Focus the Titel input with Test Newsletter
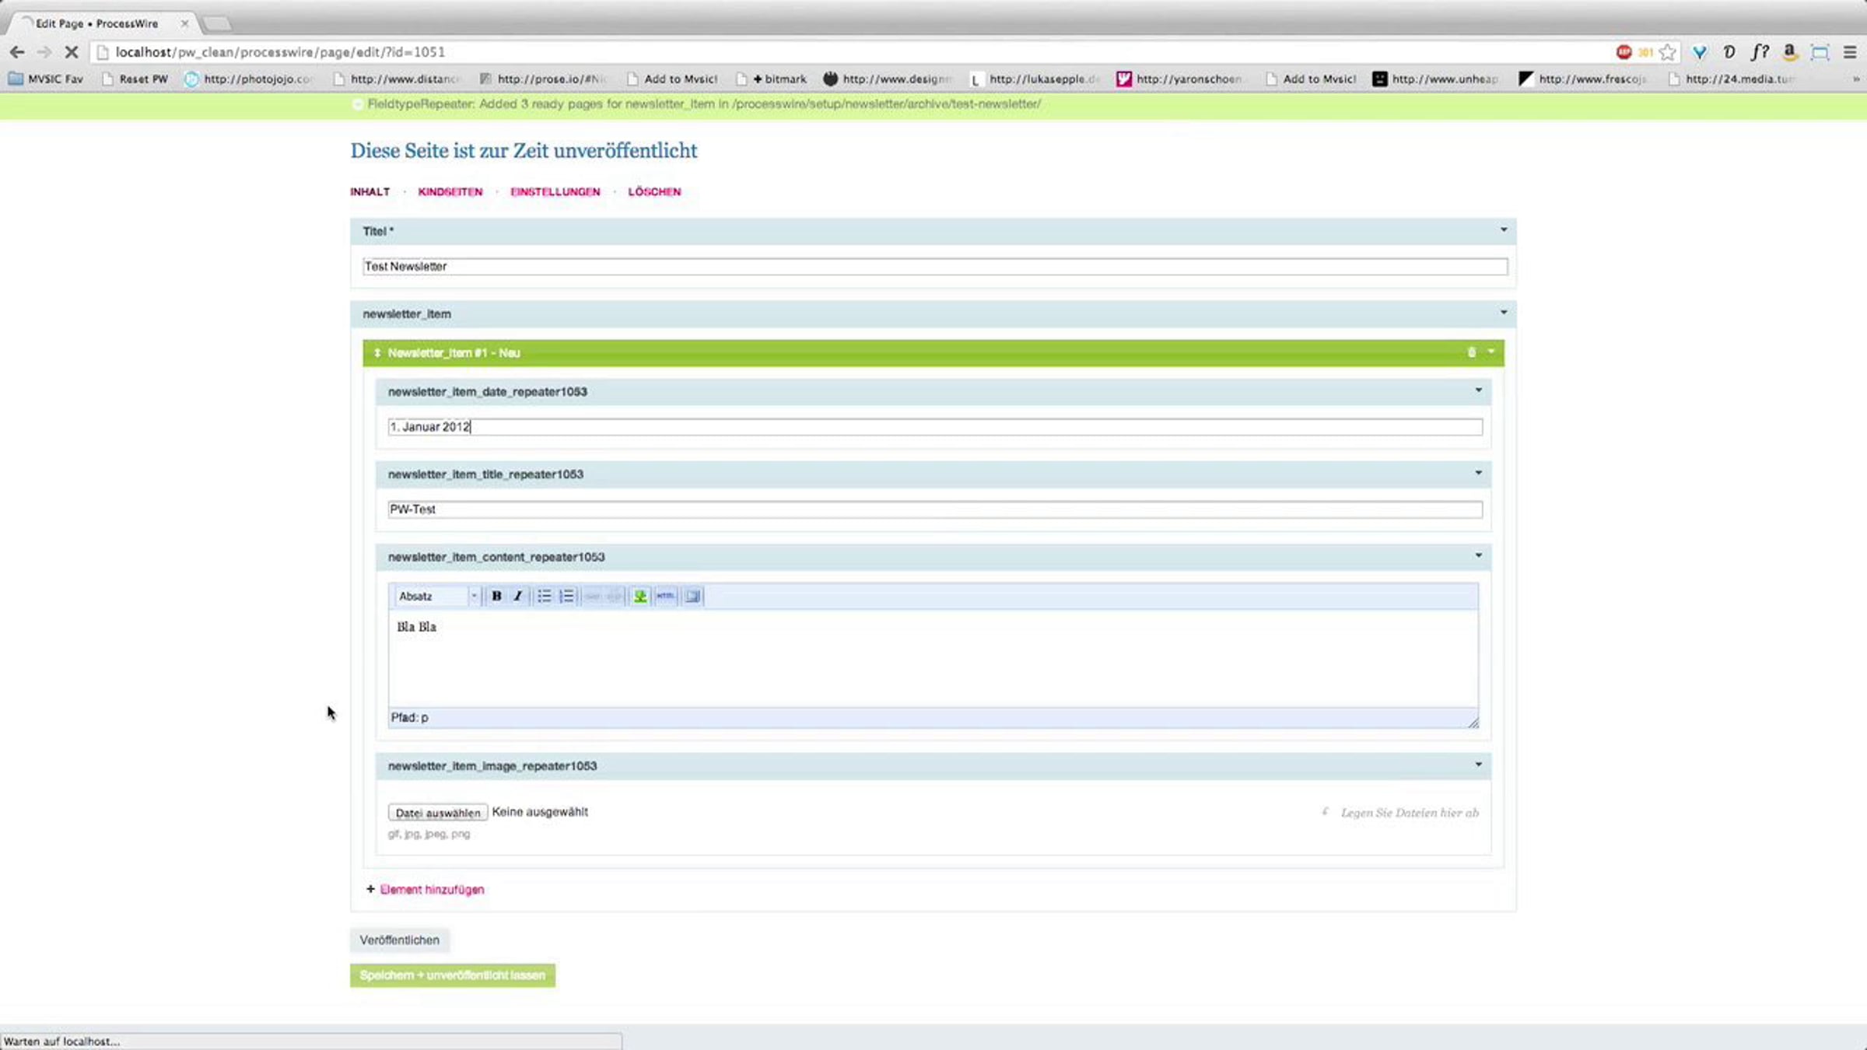Screen dimensions: 1867x1050 click(935, 266)
